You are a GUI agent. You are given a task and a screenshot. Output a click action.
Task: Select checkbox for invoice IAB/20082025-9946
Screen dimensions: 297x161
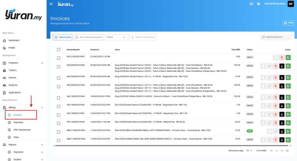(x=58, y=67)
